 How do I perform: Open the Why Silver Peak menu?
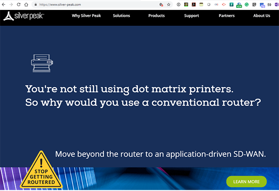pos(85,16)
